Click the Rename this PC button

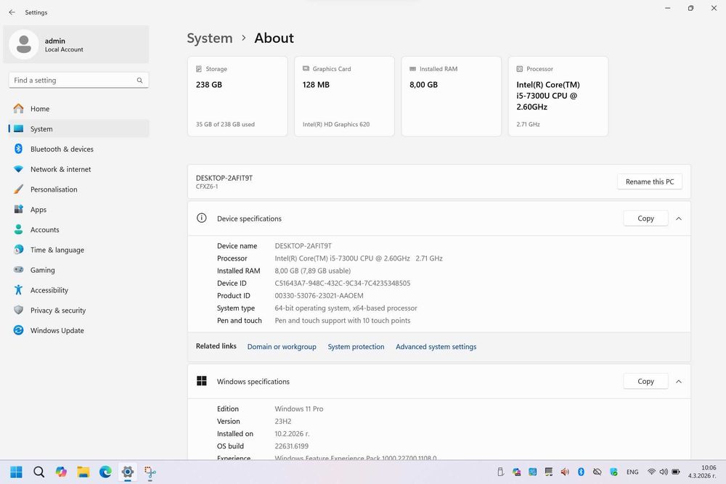(650, 182)
